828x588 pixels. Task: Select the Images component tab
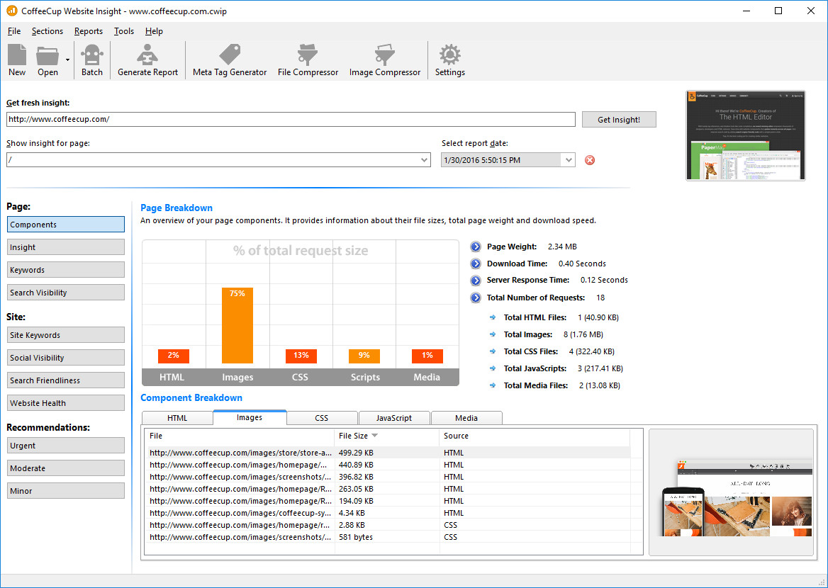(x=250, y=417)
